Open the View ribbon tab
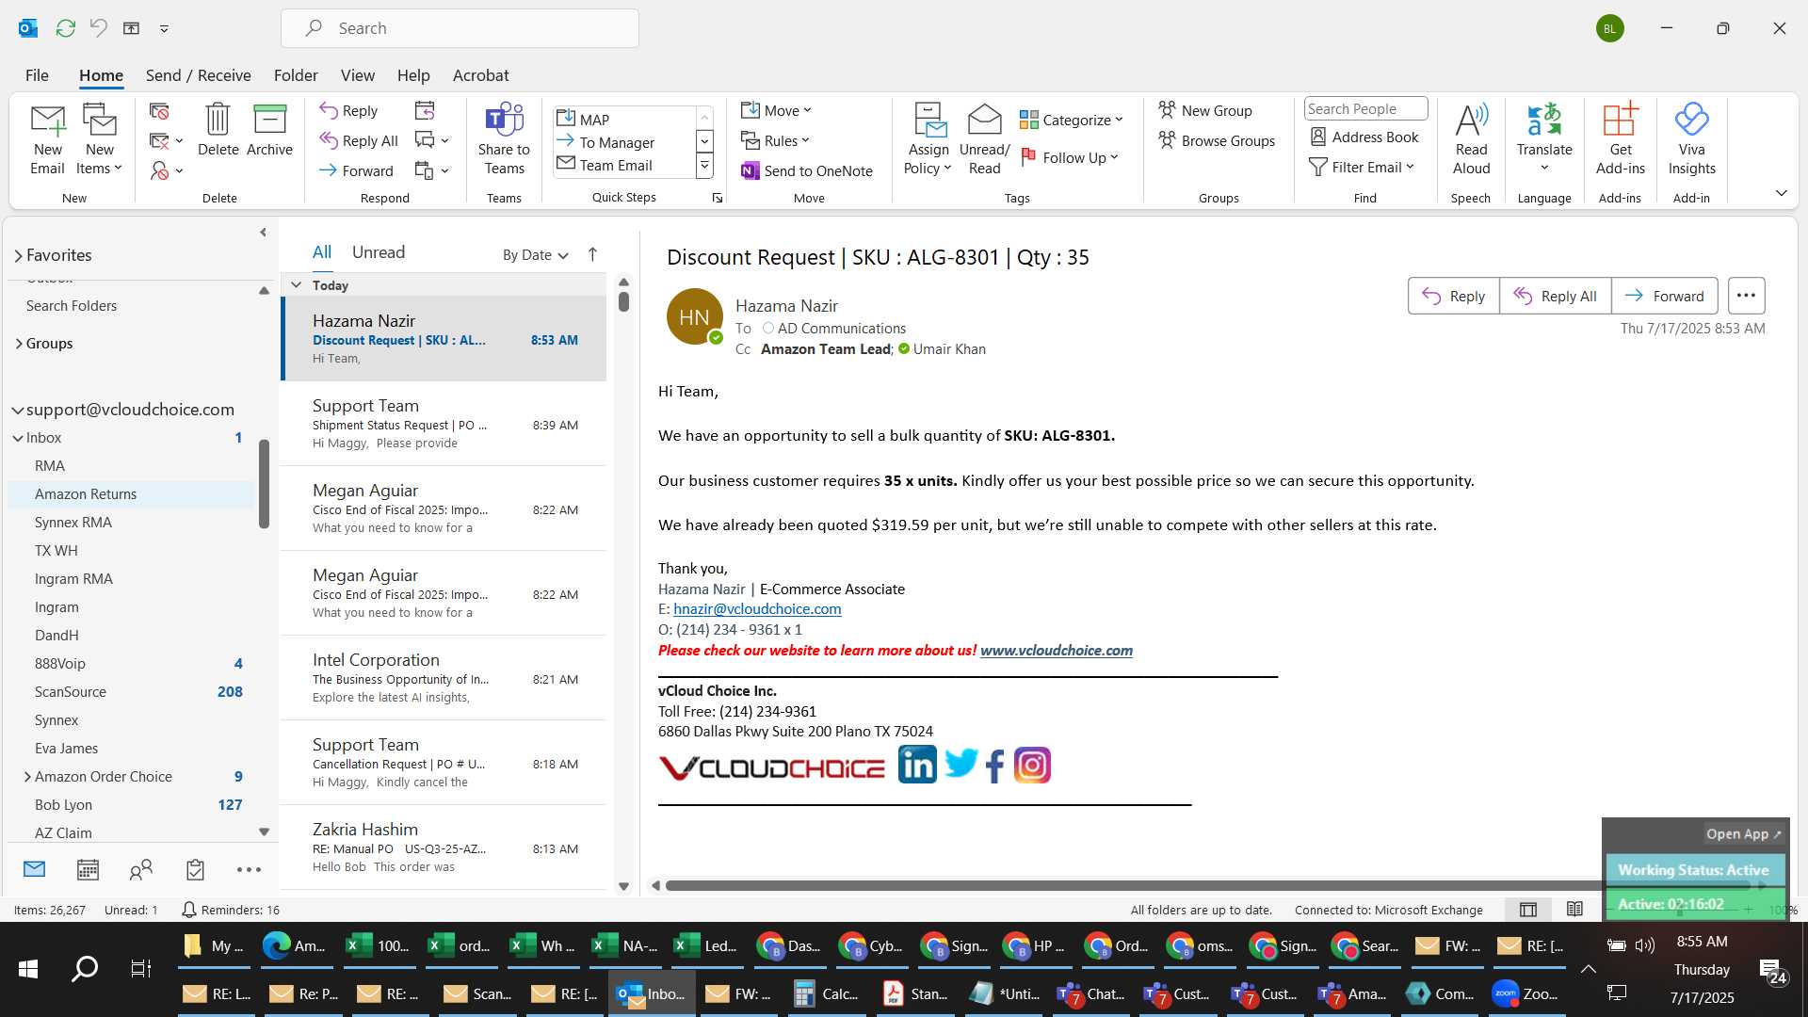Screen dimensions: 1808x1017 click(357, 75)
